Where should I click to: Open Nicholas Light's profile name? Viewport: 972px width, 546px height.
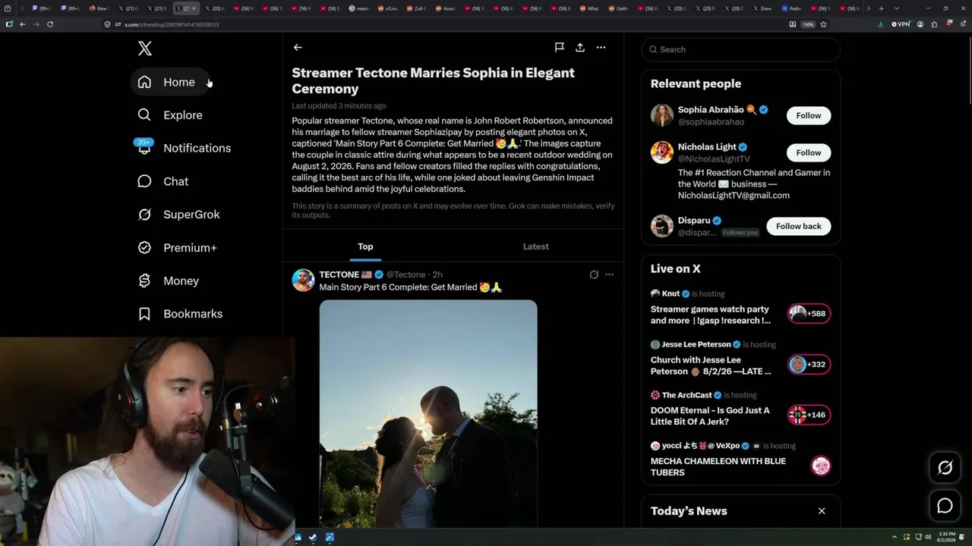[707, 147]
